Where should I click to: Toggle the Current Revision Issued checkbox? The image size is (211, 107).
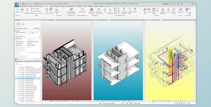(x=28, y=56)
